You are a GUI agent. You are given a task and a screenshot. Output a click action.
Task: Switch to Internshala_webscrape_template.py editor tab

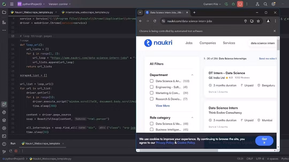pos(86,12)
